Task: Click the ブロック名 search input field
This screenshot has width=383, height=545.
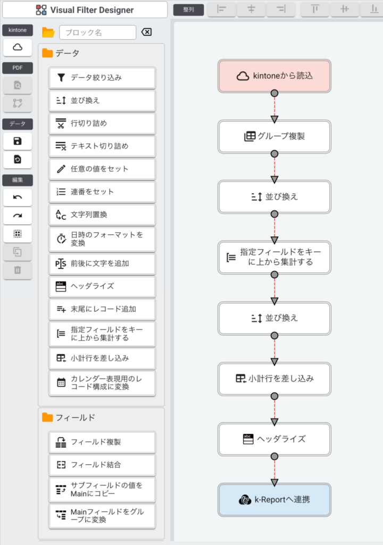Action: coord(98,32)
